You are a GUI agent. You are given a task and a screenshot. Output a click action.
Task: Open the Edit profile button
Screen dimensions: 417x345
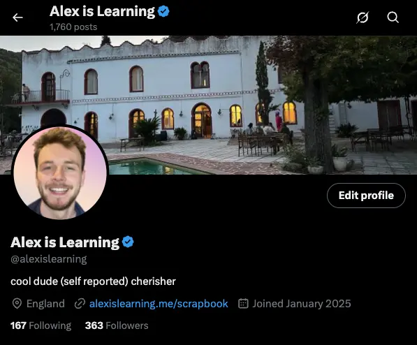(366, 196)
